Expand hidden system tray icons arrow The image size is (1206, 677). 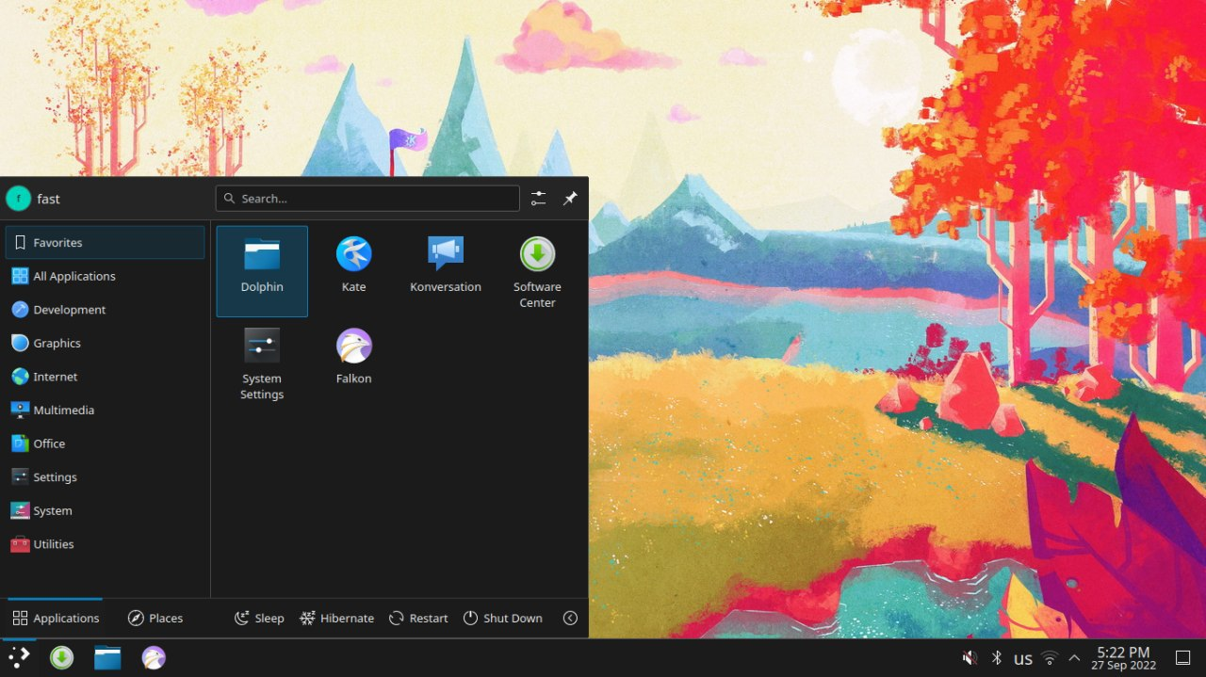(x=1074, y=658)
